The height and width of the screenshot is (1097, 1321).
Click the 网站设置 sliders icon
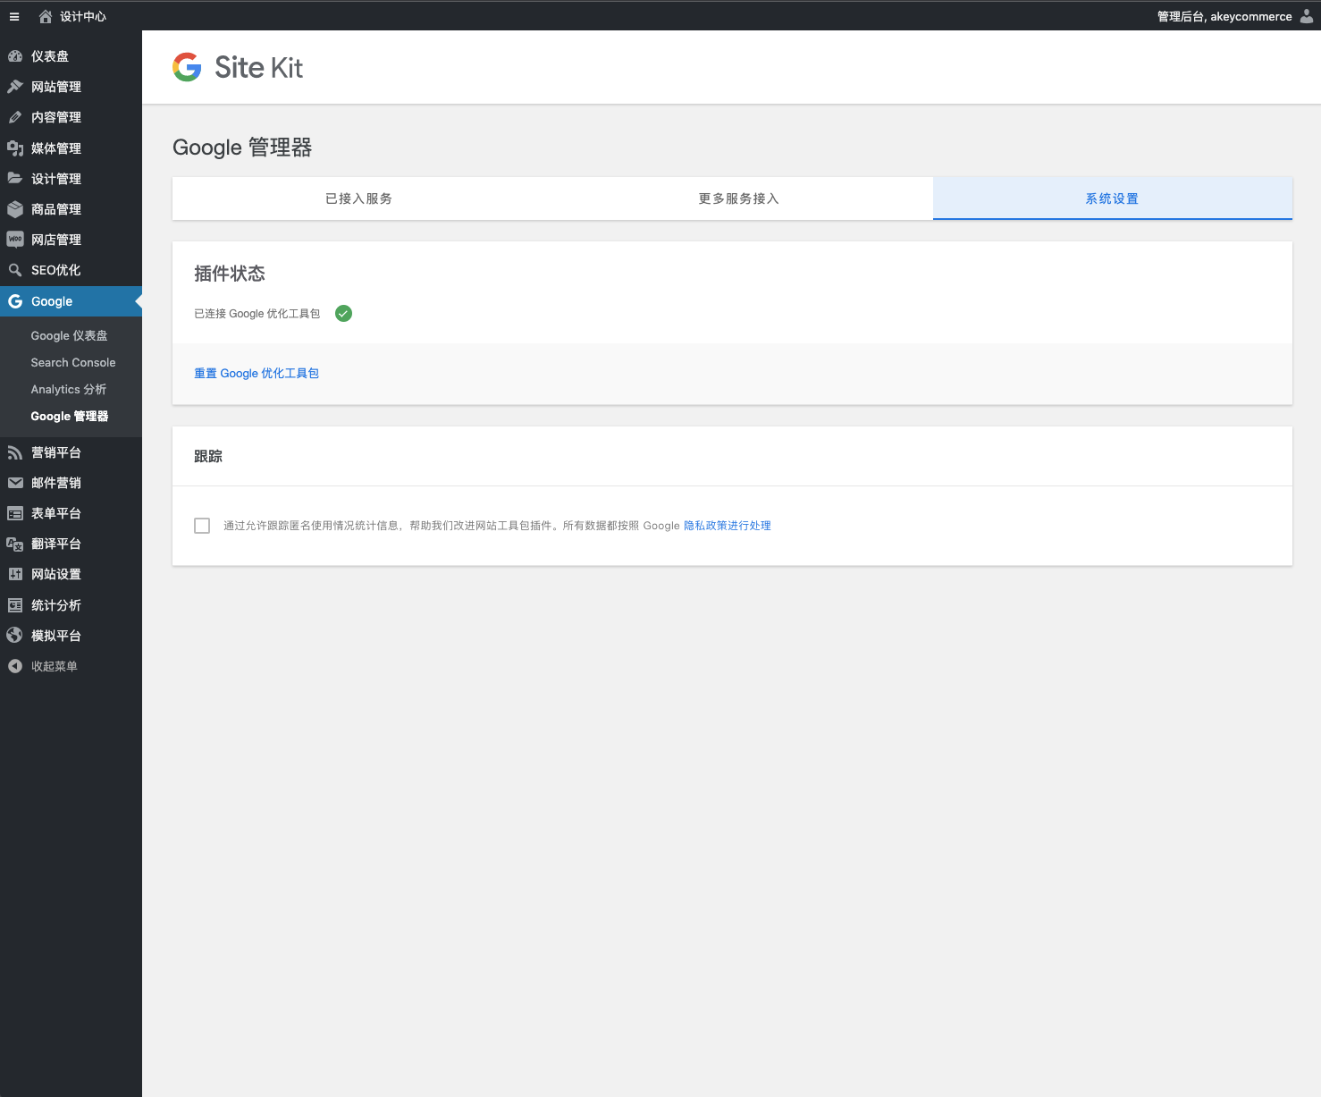coord(15,574)
